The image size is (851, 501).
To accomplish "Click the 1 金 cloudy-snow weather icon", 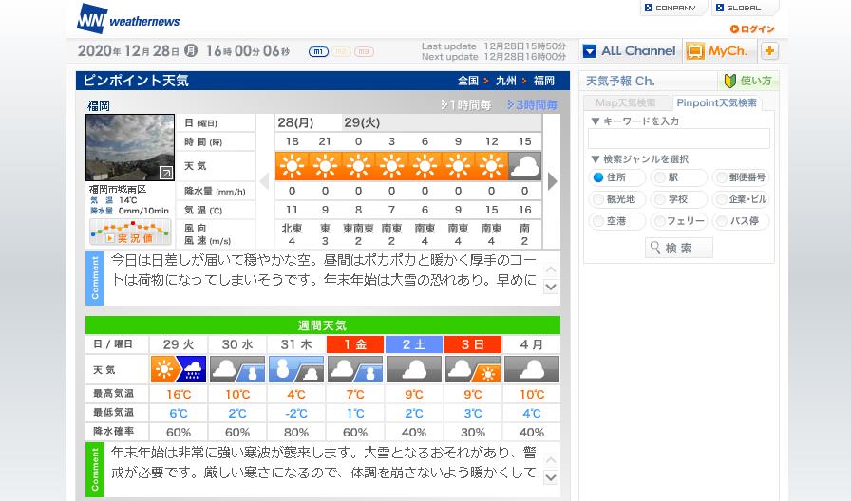I will click(x=355, y=370).
